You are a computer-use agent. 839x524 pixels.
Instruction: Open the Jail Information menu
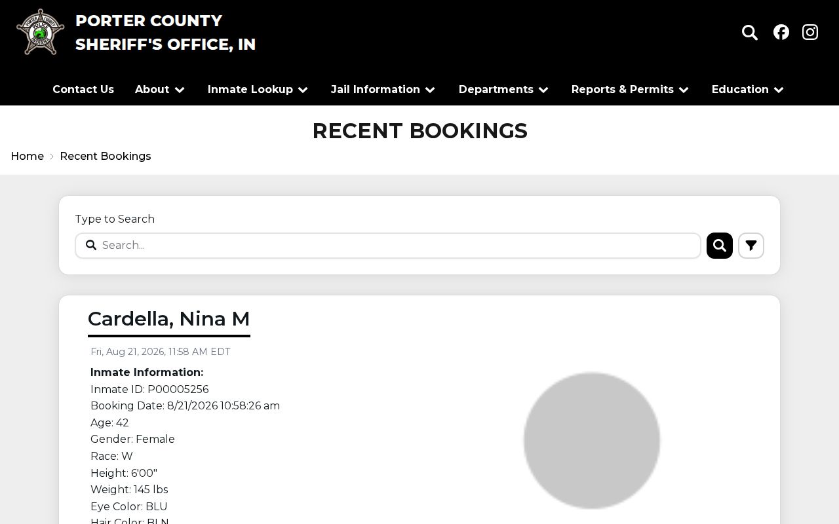coord(376,89)
